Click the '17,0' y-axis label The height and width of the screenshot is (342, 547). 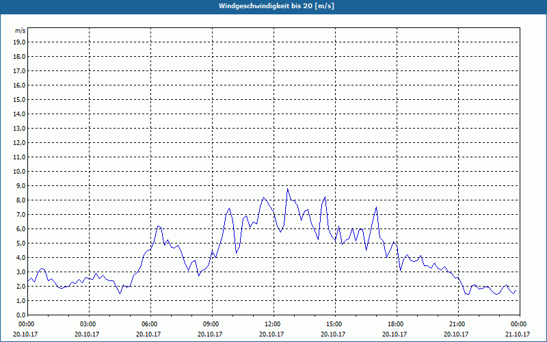coord(19,71)
